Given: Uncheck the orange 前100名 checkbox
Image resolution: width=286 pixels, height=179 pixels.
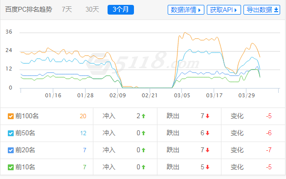Looking at the screenshot, I should pos(11,116).
